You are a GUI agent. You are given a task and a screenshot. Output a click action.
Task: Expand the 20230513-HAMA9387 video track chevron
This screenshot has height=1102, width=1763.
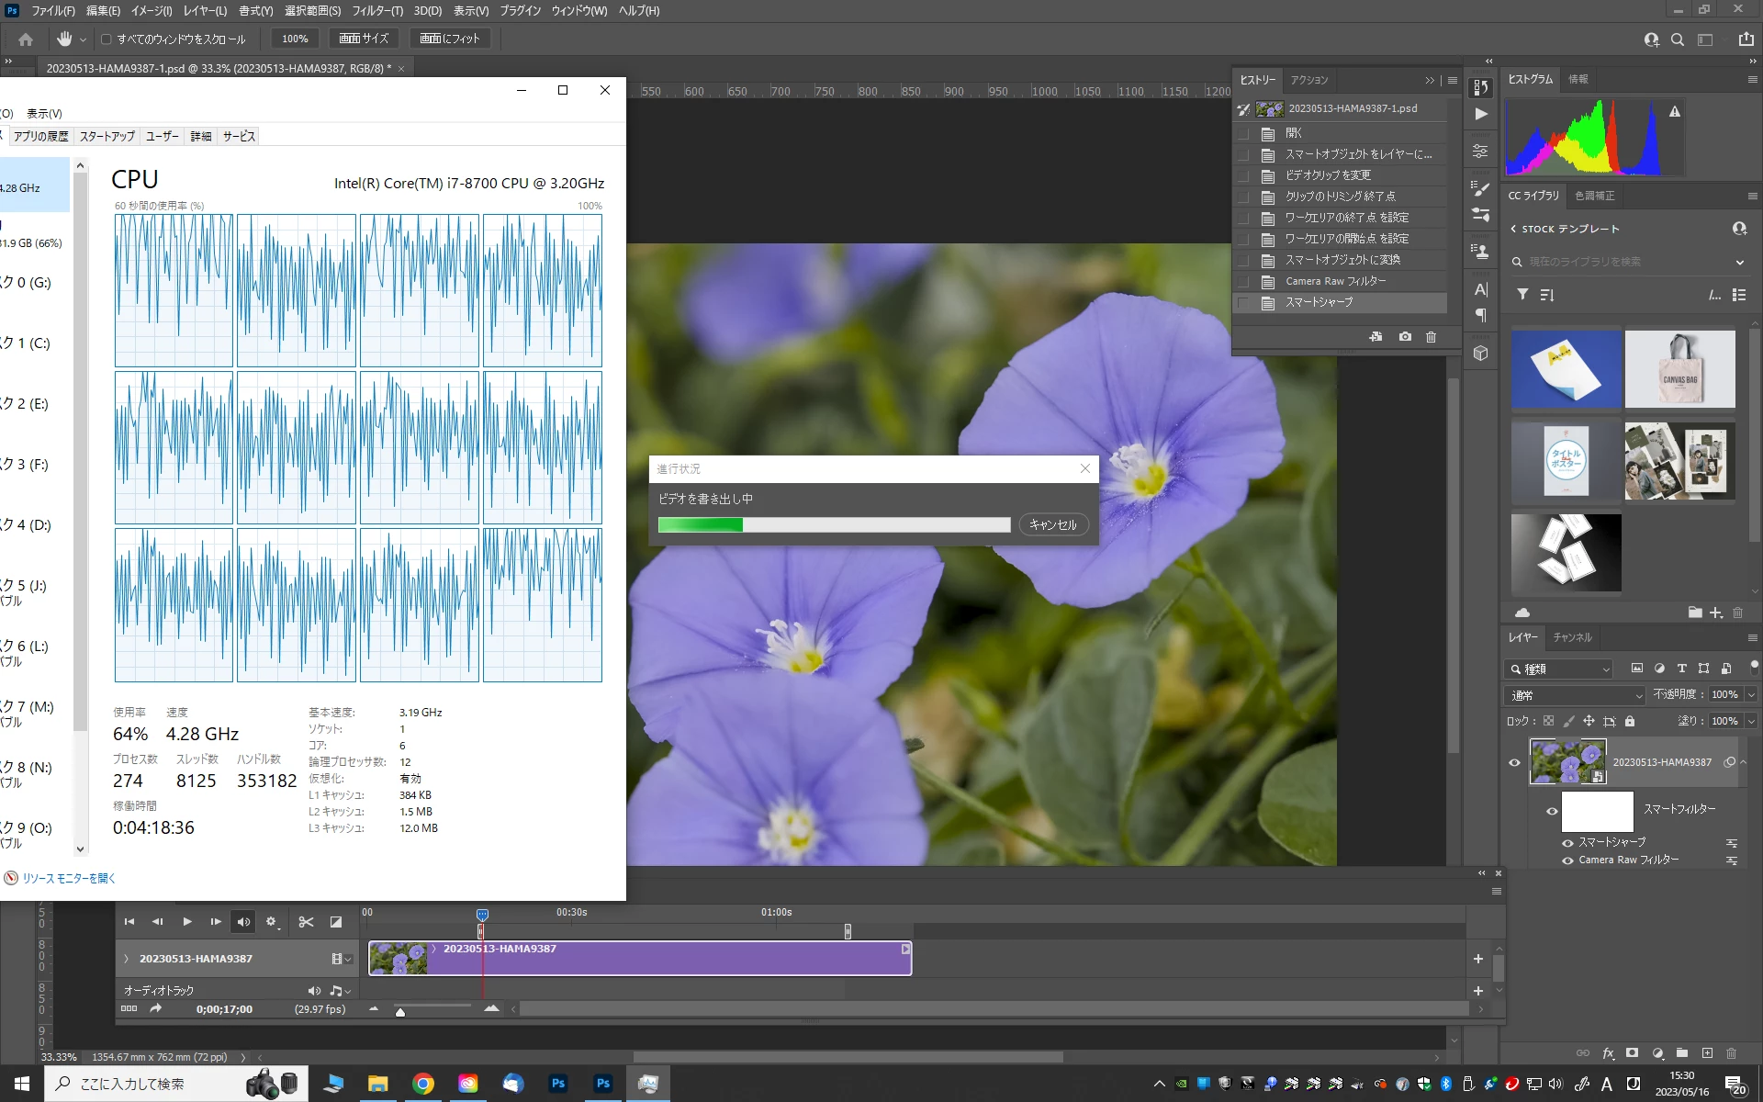(x=127, y=959)
